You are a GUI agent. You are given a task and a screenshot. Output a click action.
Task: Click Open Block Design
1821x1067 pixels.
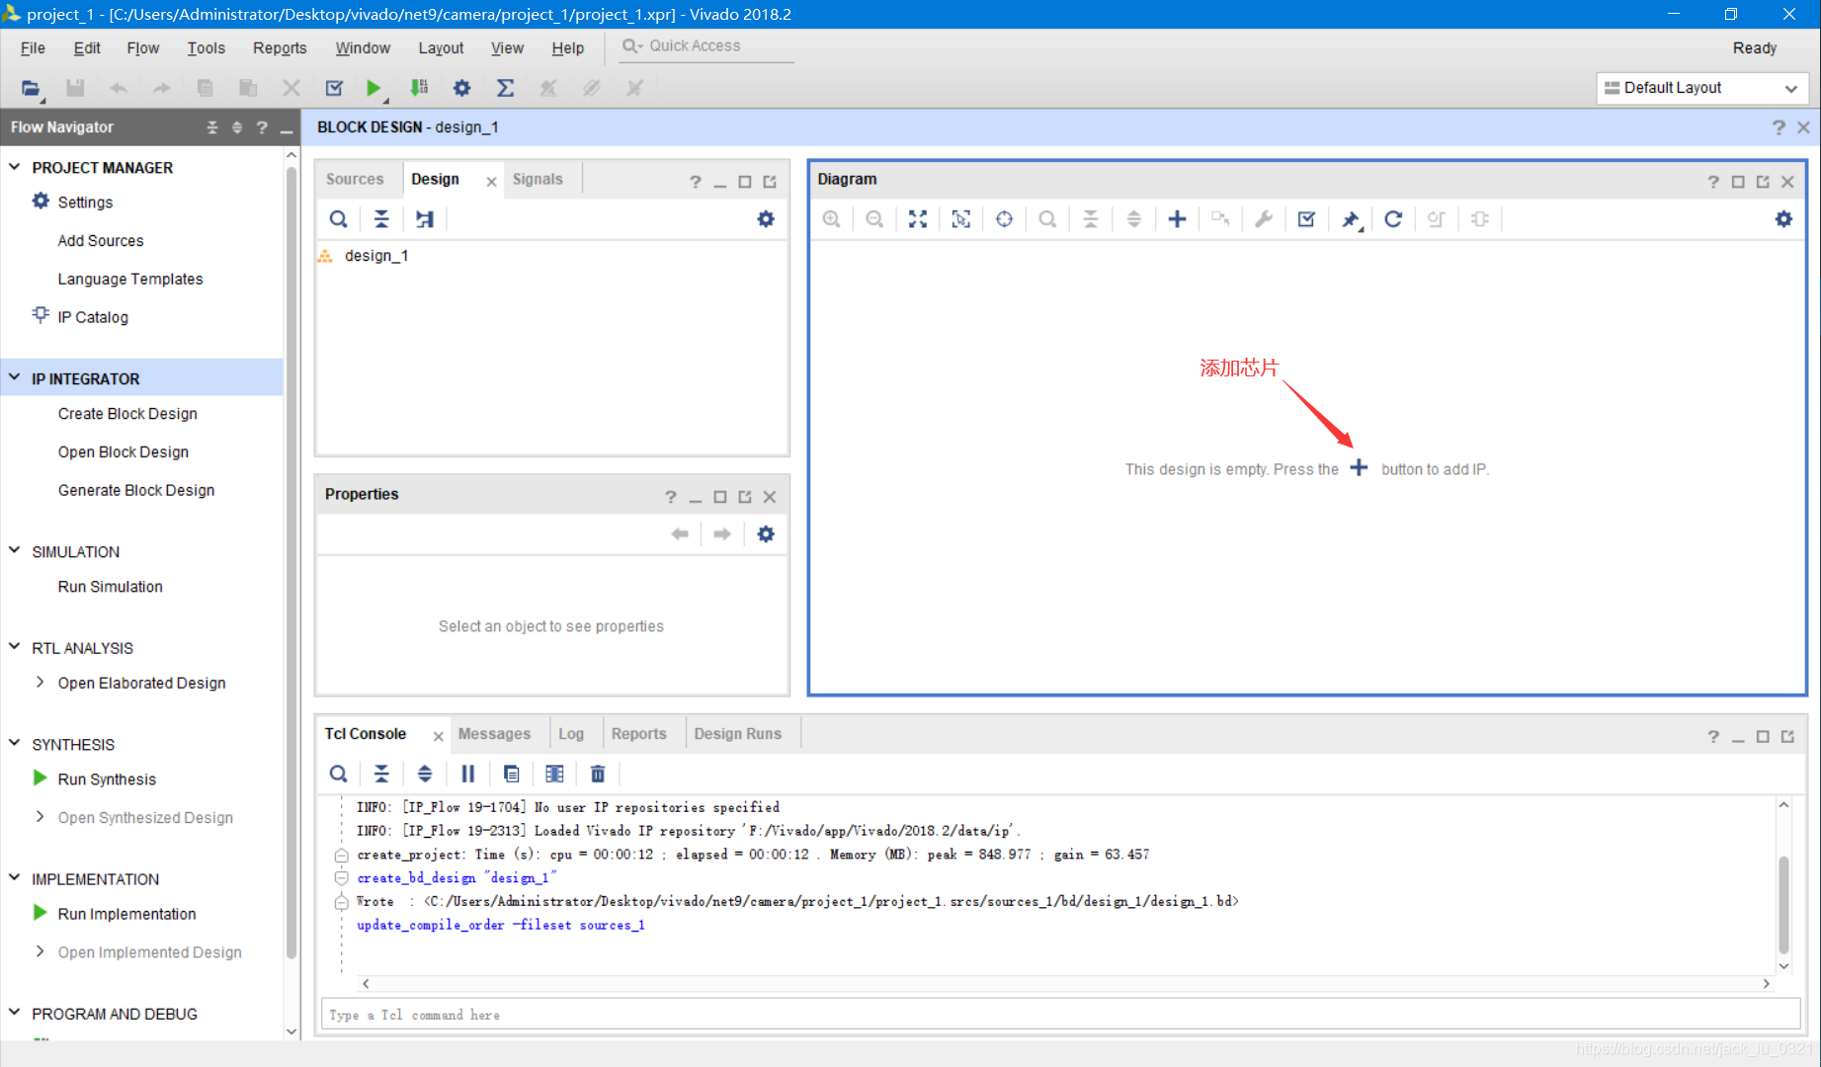click(x=124, y=451)
